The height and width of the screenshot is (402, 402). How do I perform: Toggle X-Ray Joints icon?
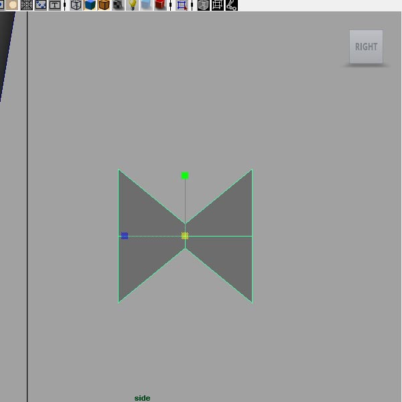[232, 5]
